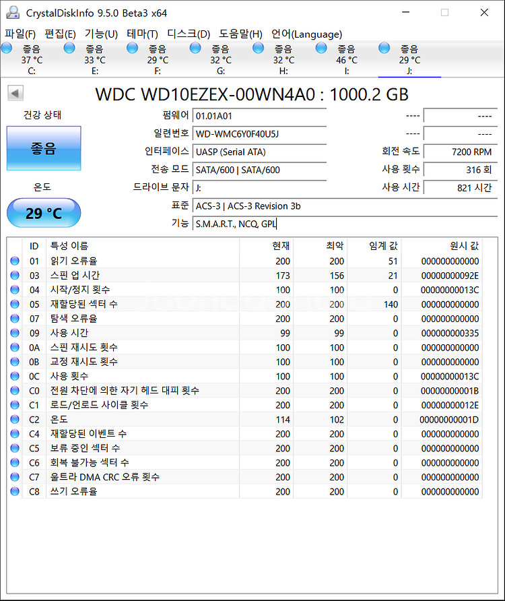Open the 파일(F) menu
Viewport: 505px width, 601px height.
click(20, 34)
